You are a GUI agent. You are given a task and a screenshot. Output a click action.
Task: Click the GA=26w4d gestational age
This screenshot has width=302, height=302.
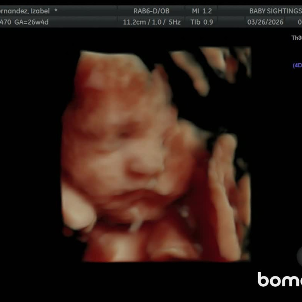click(31, 22)
